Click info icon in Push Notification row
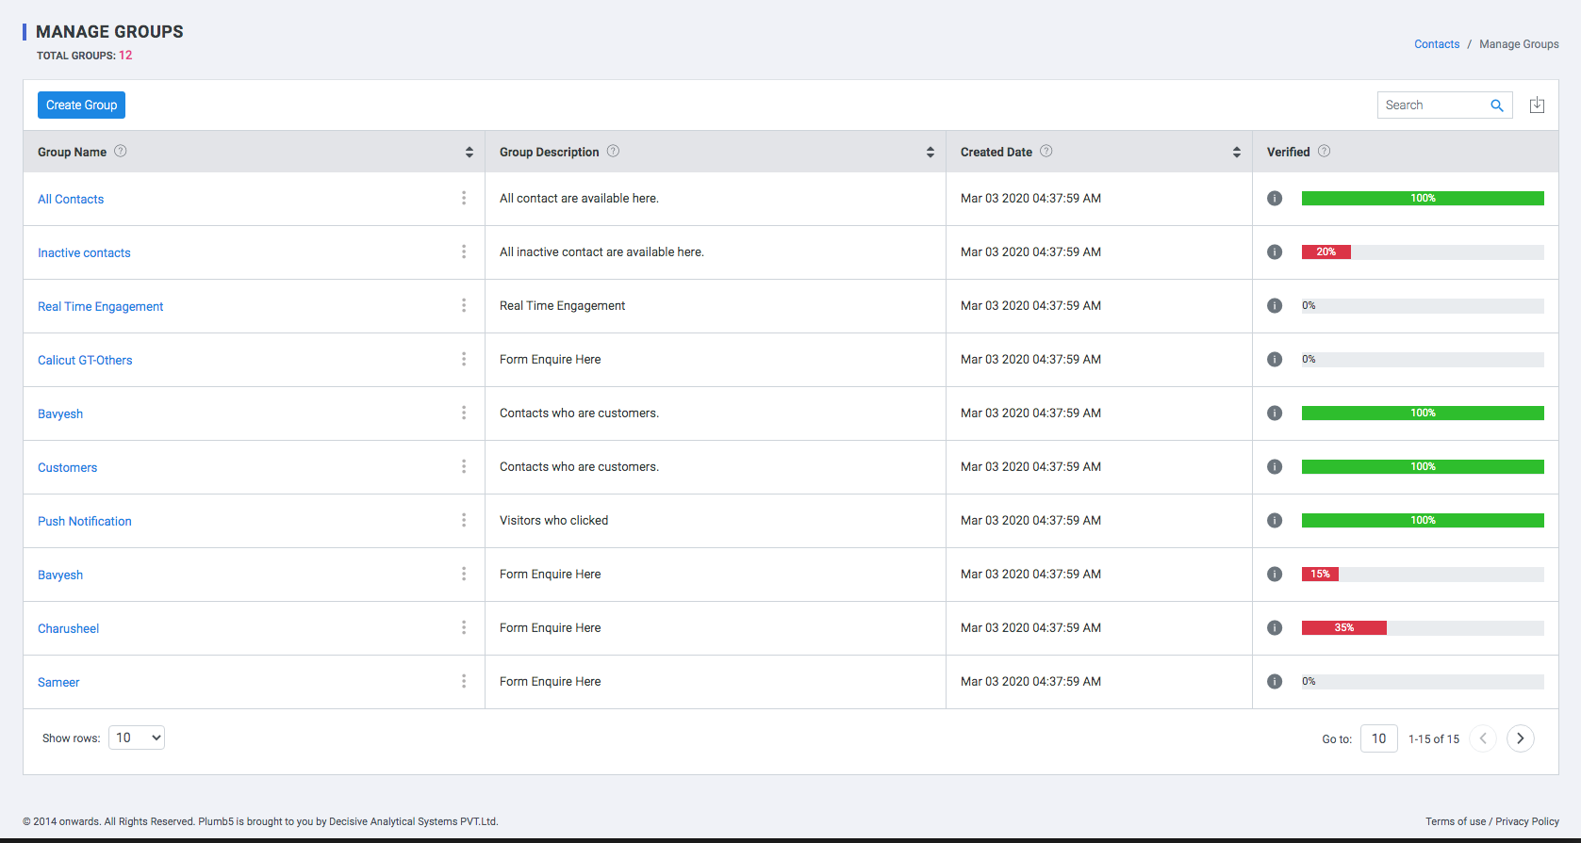1581x843 pixels. pos(1275,520)
